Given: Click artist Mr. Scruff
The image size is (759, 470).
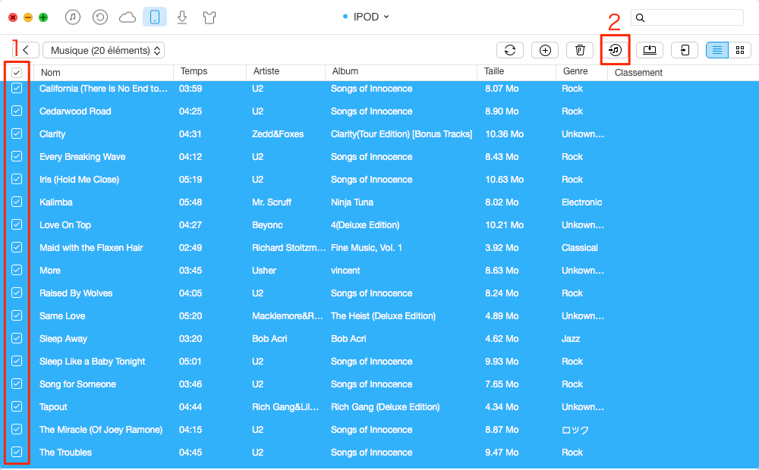Looking at the screenshot, I should pos(272,202).
